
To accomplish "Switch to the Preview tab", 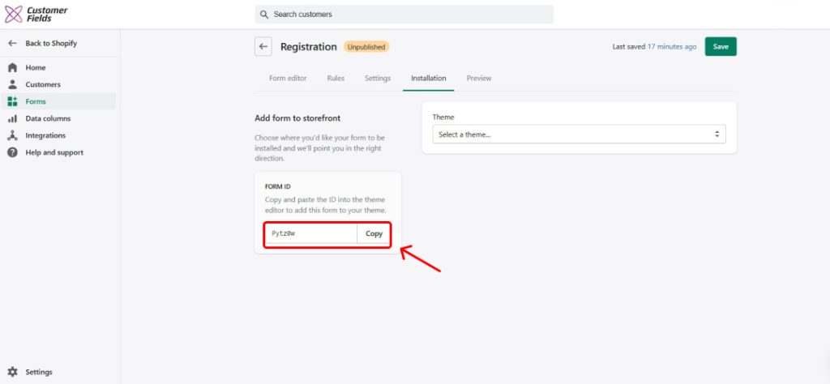I will tap(479, 79).
